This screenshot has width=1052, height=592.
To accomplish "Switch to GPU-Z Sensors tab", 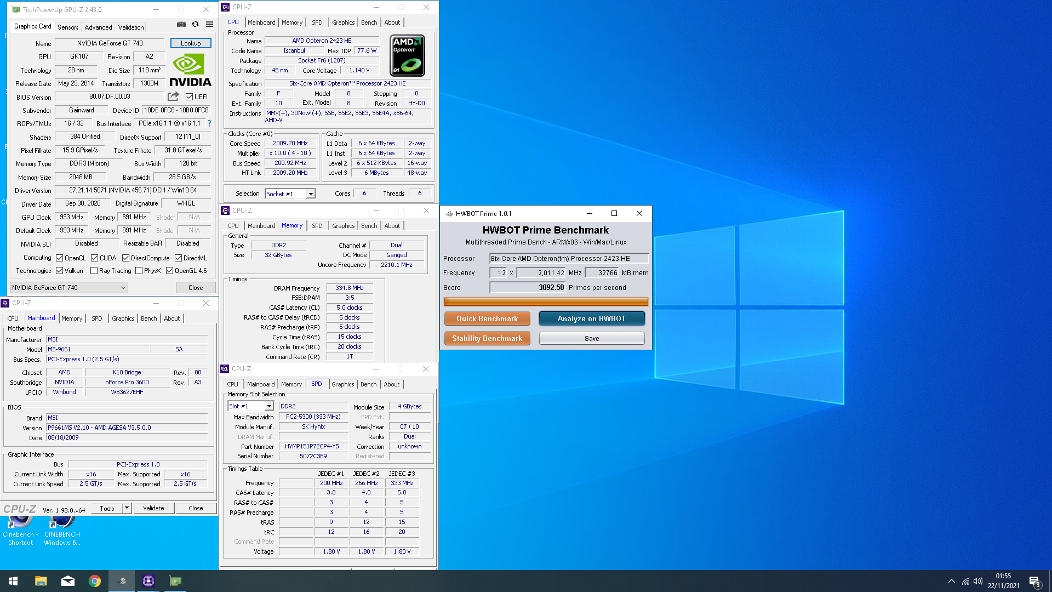I will tap(67, 27).
